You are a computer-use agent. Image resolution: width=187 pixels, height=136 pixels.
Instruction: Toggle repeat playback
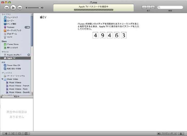20,134
